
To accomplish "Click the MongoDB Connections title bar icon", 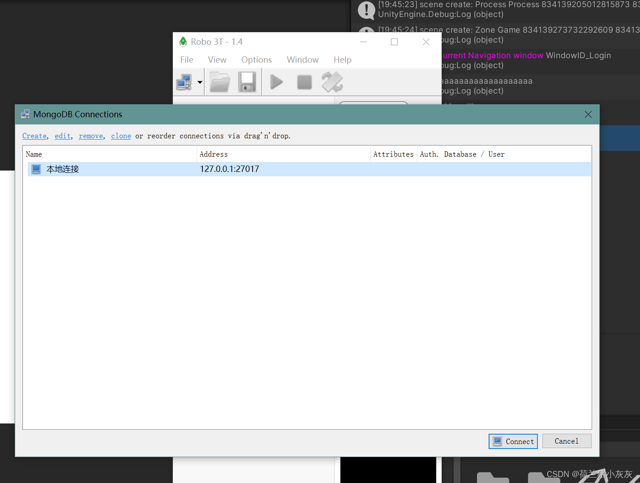I will pos(25,114).
